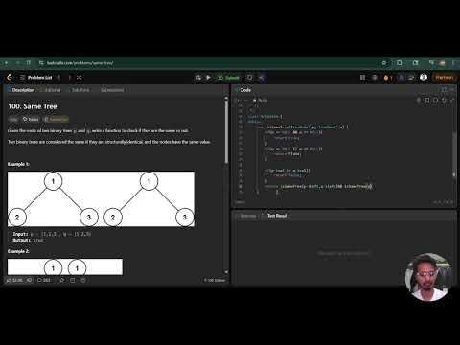The height and width of the screenshot is (345, 460).
Task: Click the help icon below description
Action: (x=83, y=280)
